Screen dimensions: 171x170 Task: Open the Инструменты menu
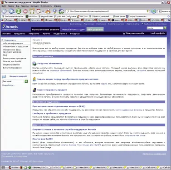pyautogui.click(x=46, y=6)
